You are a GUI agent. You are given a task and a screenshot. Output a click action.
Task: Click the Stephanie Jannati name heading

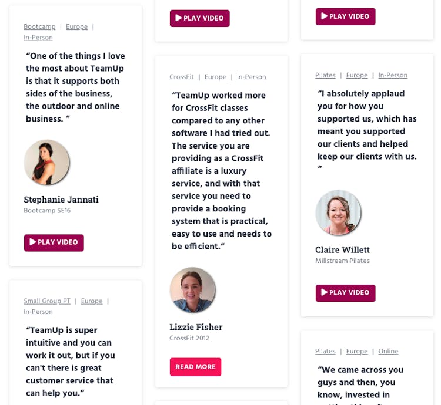[x=61, y=200]
